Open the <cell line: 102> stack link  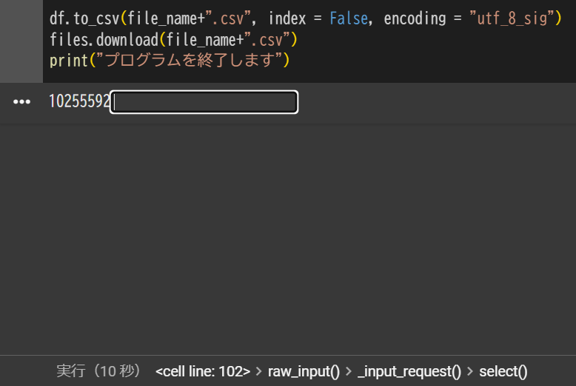pos(203,371)
